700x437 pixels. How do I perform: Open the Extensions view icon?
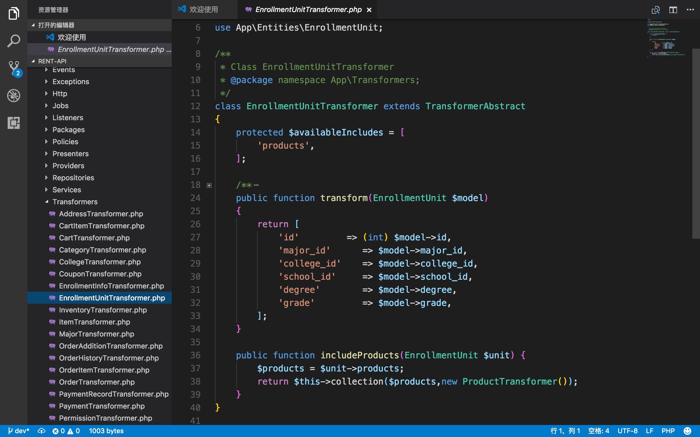pyautogui.click(x=14, y=123)
